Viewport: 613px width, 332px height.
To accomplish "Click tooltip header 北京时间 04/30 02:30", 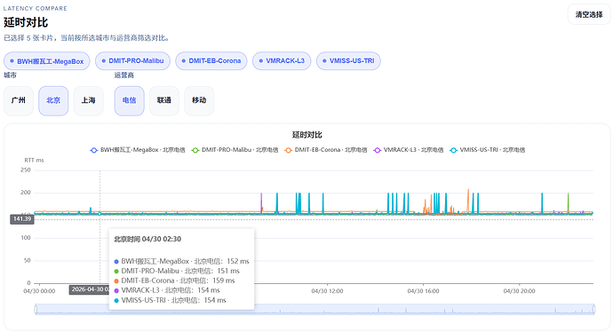I will 147,239.
